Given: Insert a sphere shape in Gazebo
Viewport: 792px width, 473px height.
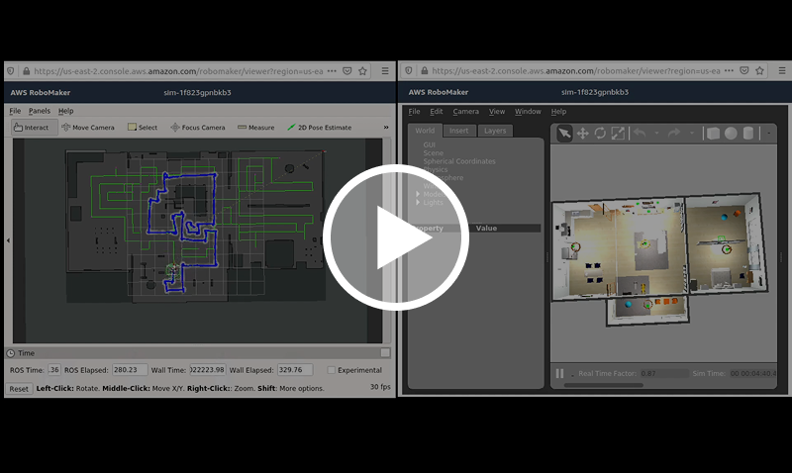Looking at the screenshot, I should click(731, 134).
